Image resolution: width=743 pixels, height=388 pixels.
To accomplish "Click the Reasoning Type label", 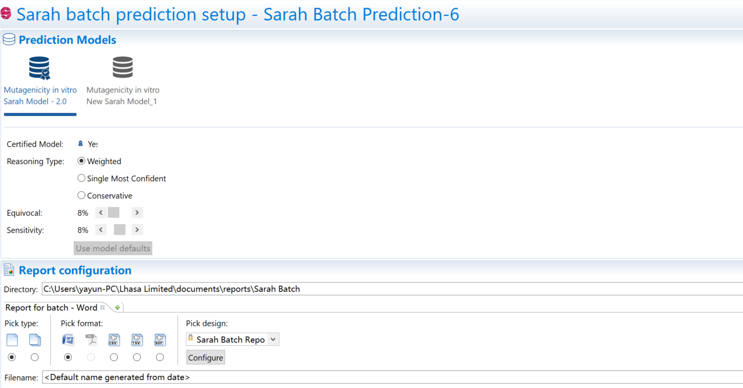I will (35, 161).
